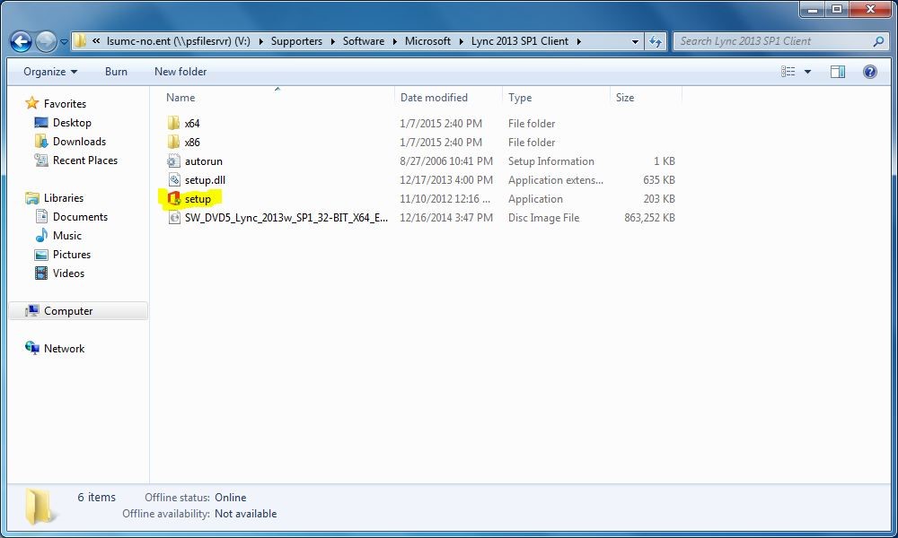Click the Network globe icon
The width and height of the screenshot is (898, 538).
(x=31, y=348)
